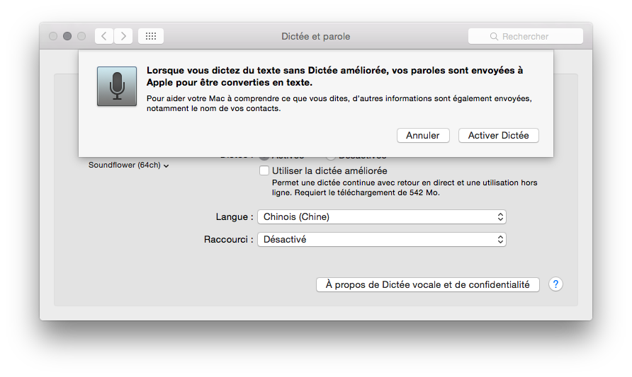The height and width of the screenshot is (377, 632).
Task: Enable Utiliser la dictée améliorée checkbox
Action: pyautogui.click(x=264, y=170)
